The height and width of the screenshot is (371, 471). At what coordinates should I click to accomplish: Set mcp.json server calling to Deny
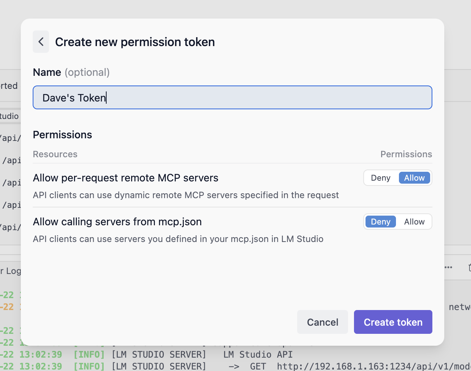coord(380,222)
